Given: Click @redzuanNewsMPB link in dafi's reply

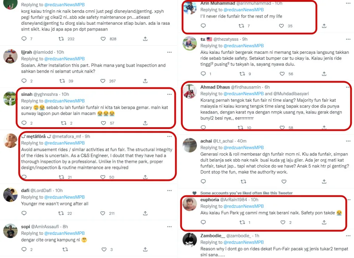Looking at the screenshot, I should pyautogui.click(x=65, y=197).
